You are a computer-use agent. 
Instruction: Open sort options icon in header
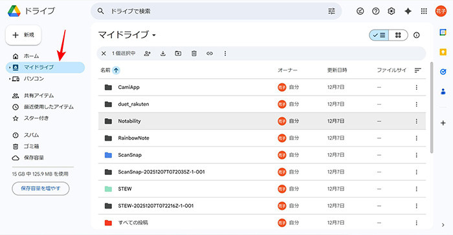point(418,70)
